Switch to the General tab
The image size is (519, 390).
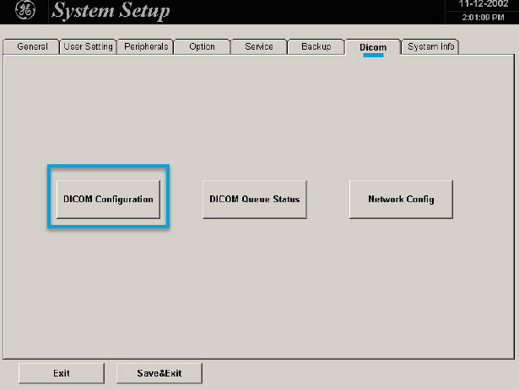pyautogui.click(x=31, y=46)
